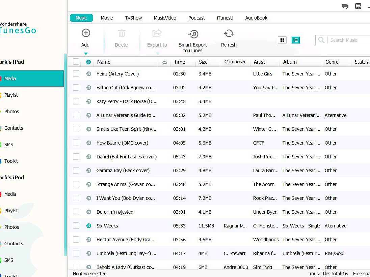Switch to list view icon
The width and height of the screenshot is (370, 277).
tap(296, 40)
